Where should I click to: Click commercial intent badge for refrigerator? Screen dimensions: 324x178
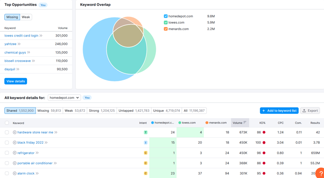(145, 153)
